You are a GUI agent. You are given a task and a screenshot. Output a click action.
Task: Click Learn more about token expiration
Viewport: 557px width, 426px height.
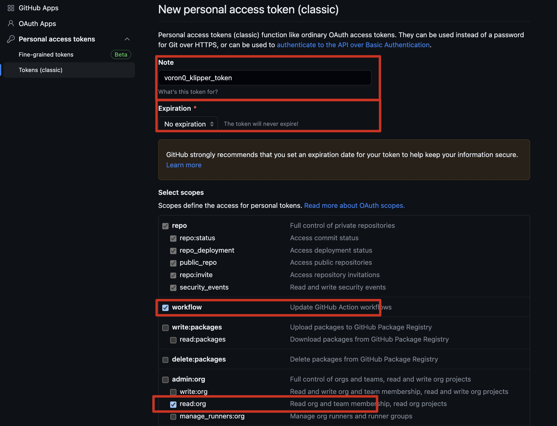click(x=184, y=165)
